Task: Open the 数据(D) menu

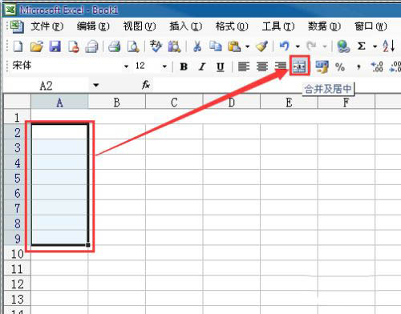Action: click(x=324, y=26)
